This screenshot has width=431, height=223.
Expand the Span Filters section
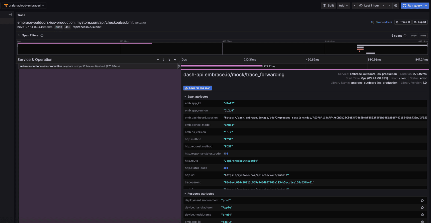tap(19, 36)
